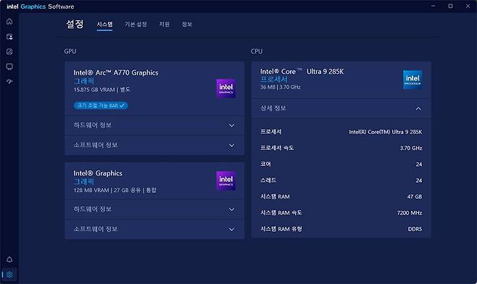
Task: Click the 그래픽 link under integrated Intel Graphics
Action: tap(84, 182)
